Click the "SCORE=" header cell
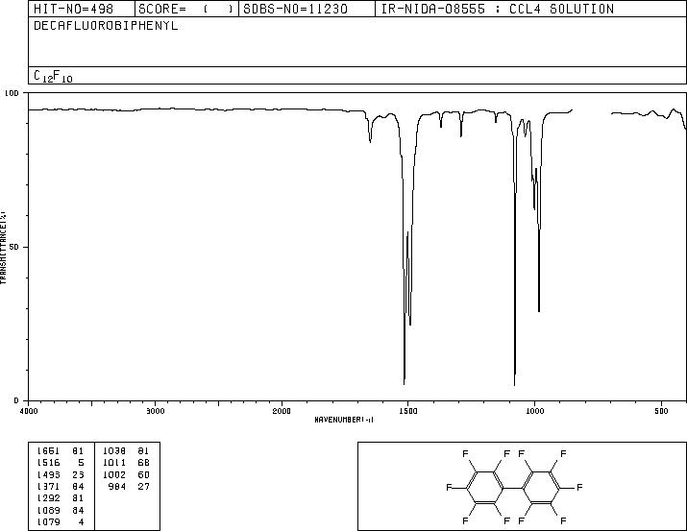Image resolution: width=687 pixels, height=531 pixels. click(186, 9)
